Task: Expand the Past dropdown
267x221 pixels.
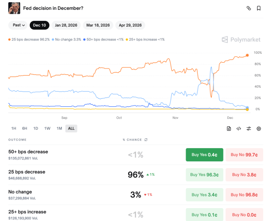Action: click(19, 25)
